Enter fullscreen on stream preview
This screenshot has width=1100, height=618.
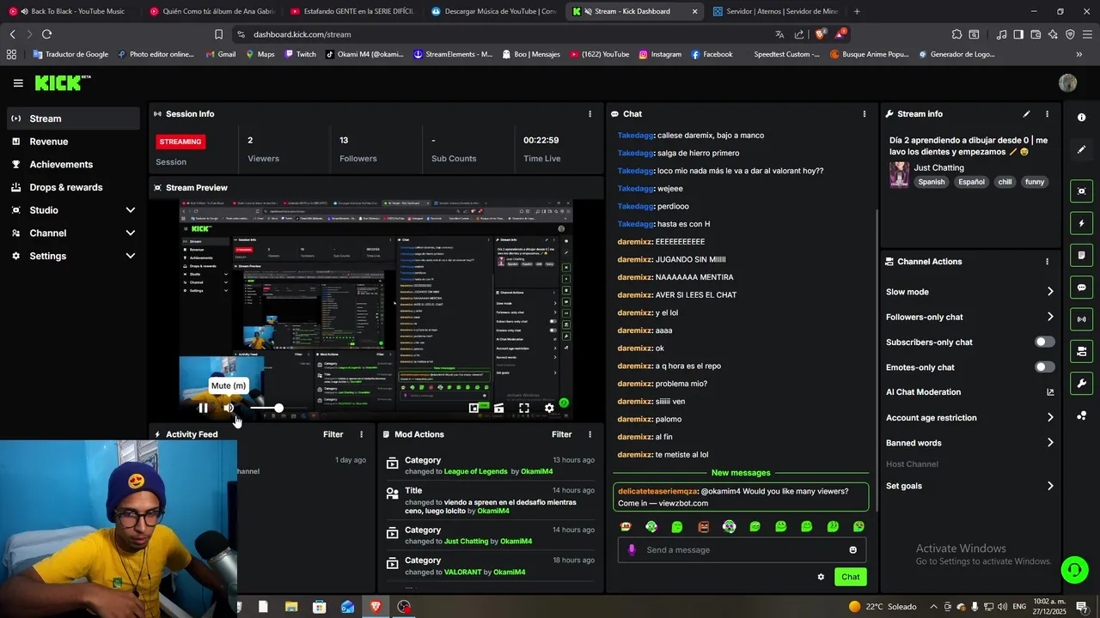pyautogui.click(x=524, y=409)
